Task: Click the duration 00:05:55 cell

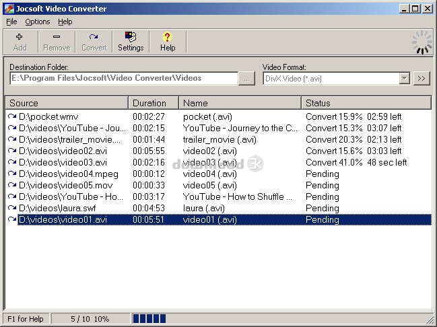Action: click(x=149, y=151)
